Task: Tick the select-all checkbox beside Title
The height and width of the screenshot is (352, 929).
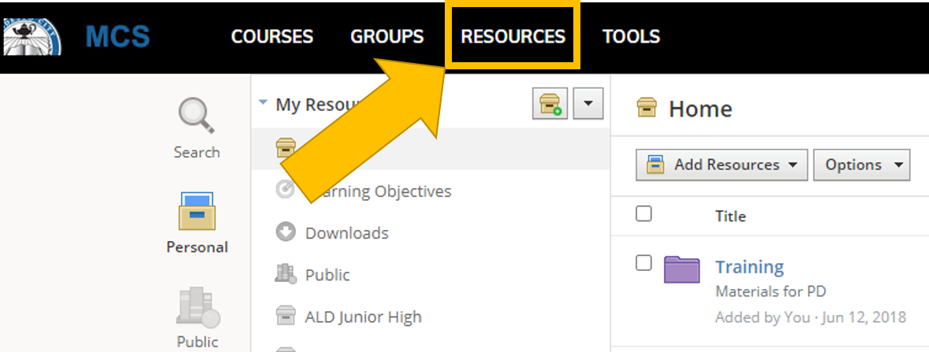Action: point(644,213)
